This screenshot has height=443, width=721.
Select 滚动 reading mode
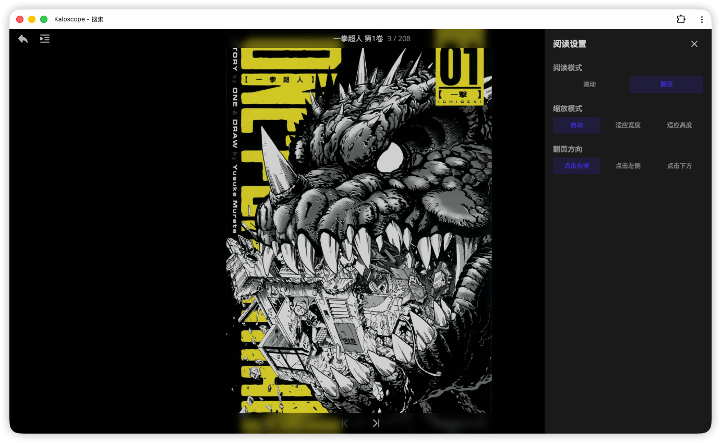coord(590,85)
